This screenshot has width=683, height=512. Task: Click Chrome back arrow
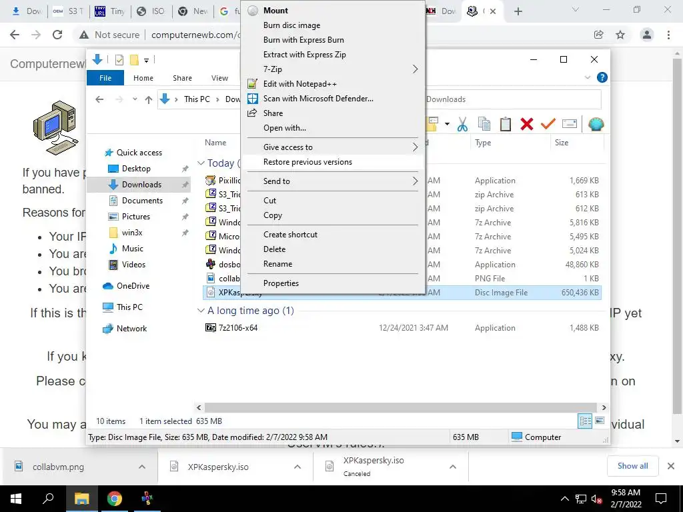tap(15, 35)
